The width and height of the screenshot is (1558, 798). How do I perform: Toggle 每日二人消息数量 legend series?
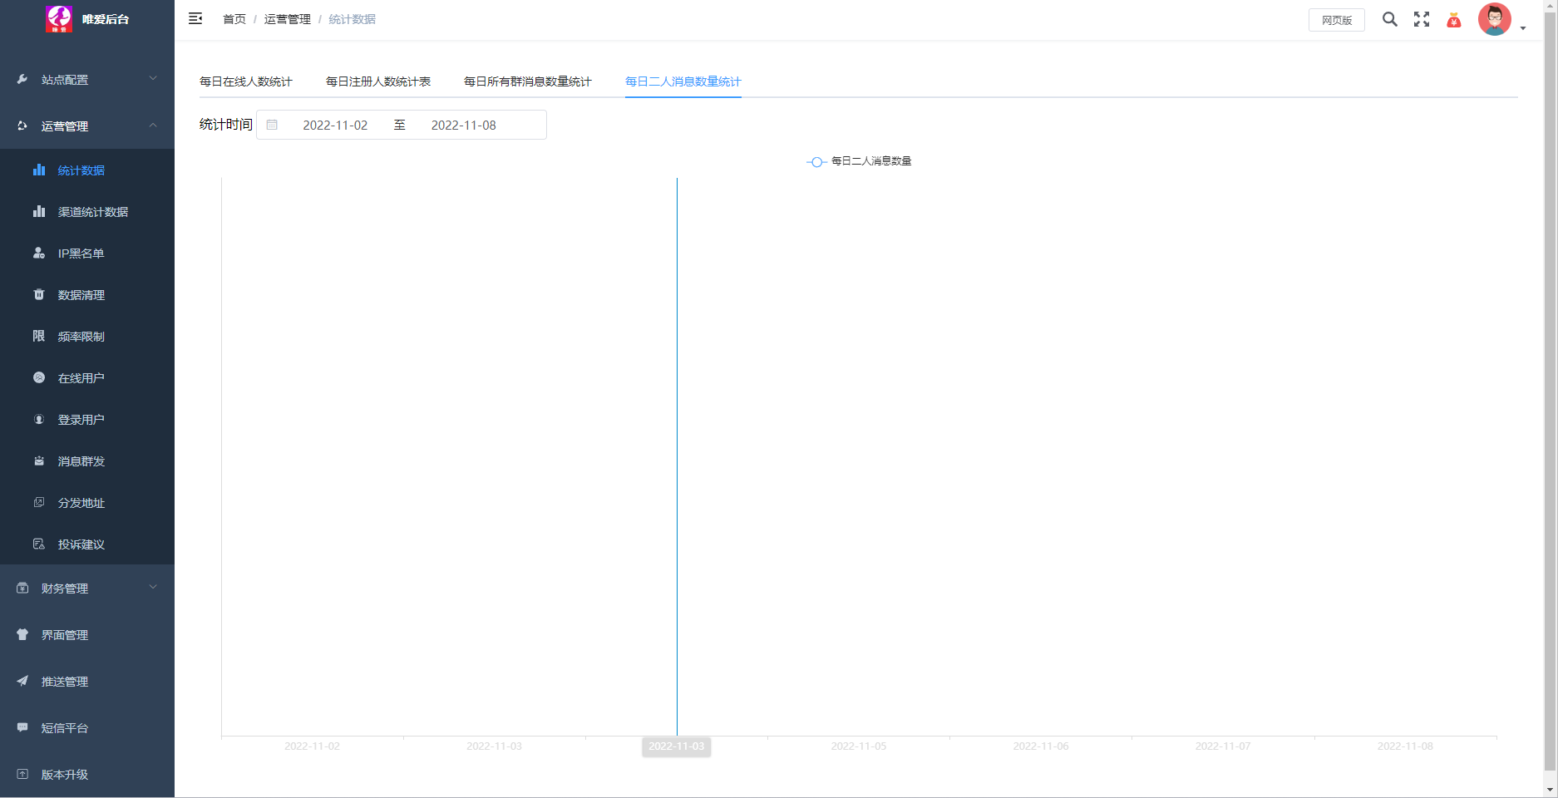[x=860, y=161]
